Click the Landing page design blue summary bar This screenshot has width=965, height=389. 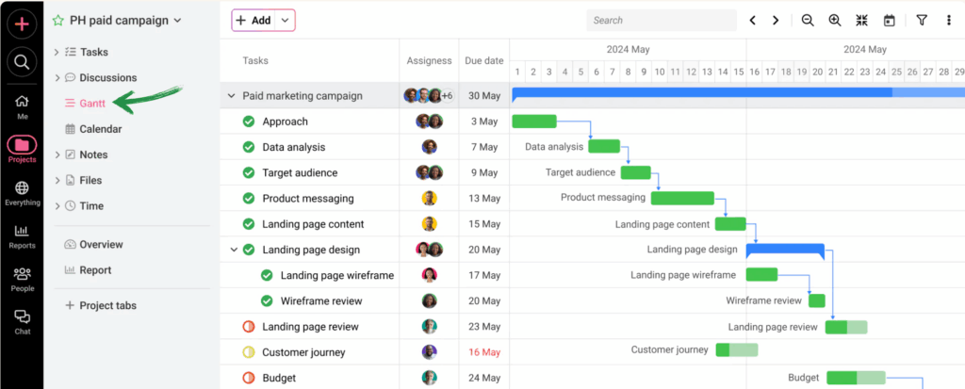(785, 251)
